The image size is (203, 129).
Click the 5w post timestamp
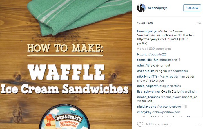199,23
